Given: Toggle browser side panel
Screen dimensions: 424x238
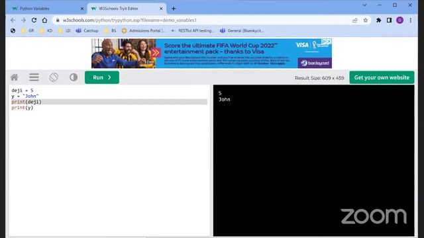Looking at the screenshot, I should [389, 20].
